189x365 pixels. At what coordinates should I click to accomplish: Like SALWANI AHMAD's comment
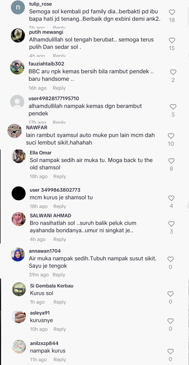pyautogui.click(x=171, y=224)
